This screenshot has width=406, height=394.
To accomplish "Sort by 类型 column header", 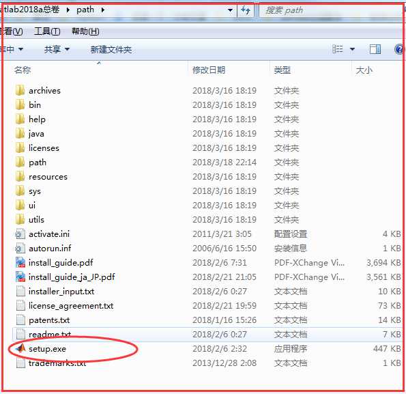I will click(282, 70).
